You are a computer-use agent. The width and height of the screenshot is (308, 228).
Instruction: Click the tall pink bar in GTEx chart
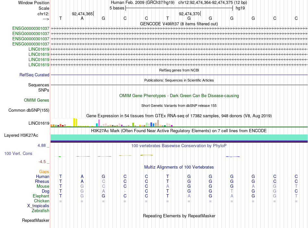99,123
